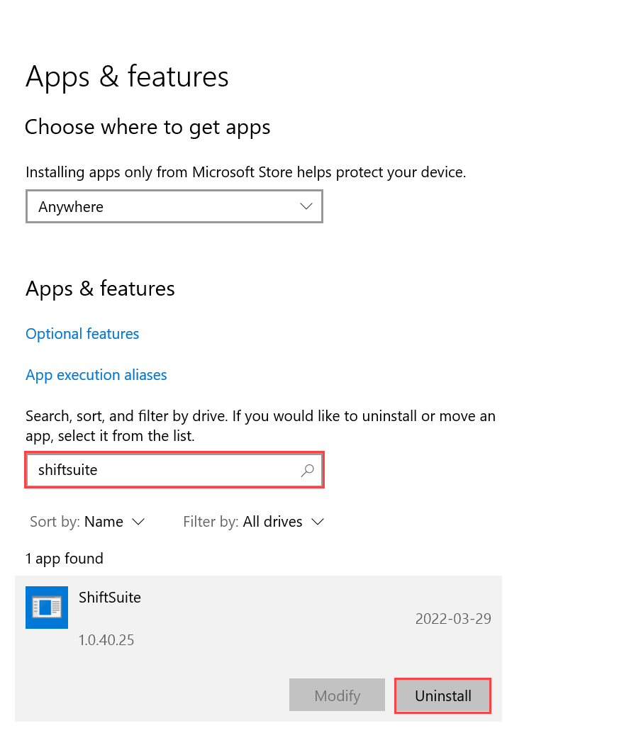Click the greyed-out Modify button

337,695
